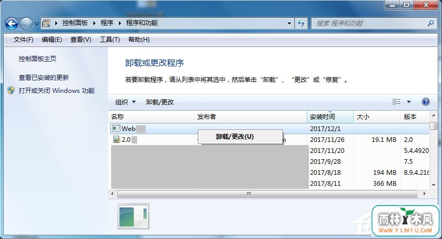Sort by 版本 column header
Viewport: 442px width, 239px height.
coord(415,117)
